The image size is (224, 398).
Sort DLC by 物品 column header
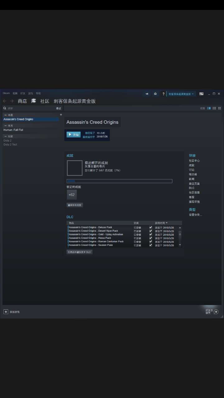point(72,223)
